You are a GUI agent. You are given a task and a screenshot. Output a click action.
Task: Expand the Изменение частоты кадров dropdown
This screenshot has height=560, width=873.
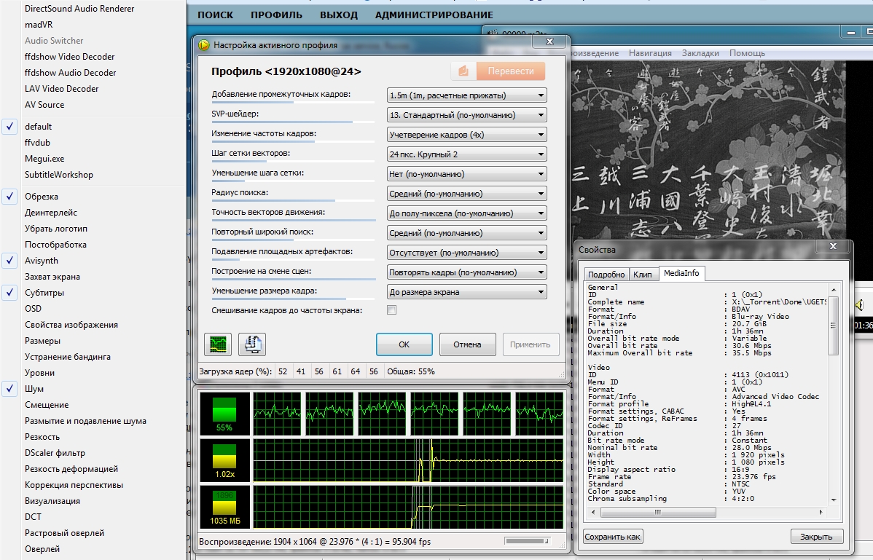(466, 135)
